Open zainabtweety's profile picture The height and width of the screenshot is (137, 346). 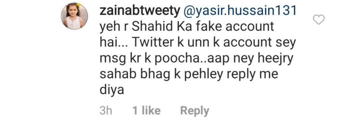coord(74,16)
